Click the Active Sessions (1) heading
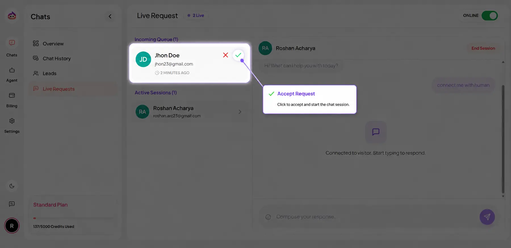The height and width of the screenshot is (248, 511). click(156, 93)
